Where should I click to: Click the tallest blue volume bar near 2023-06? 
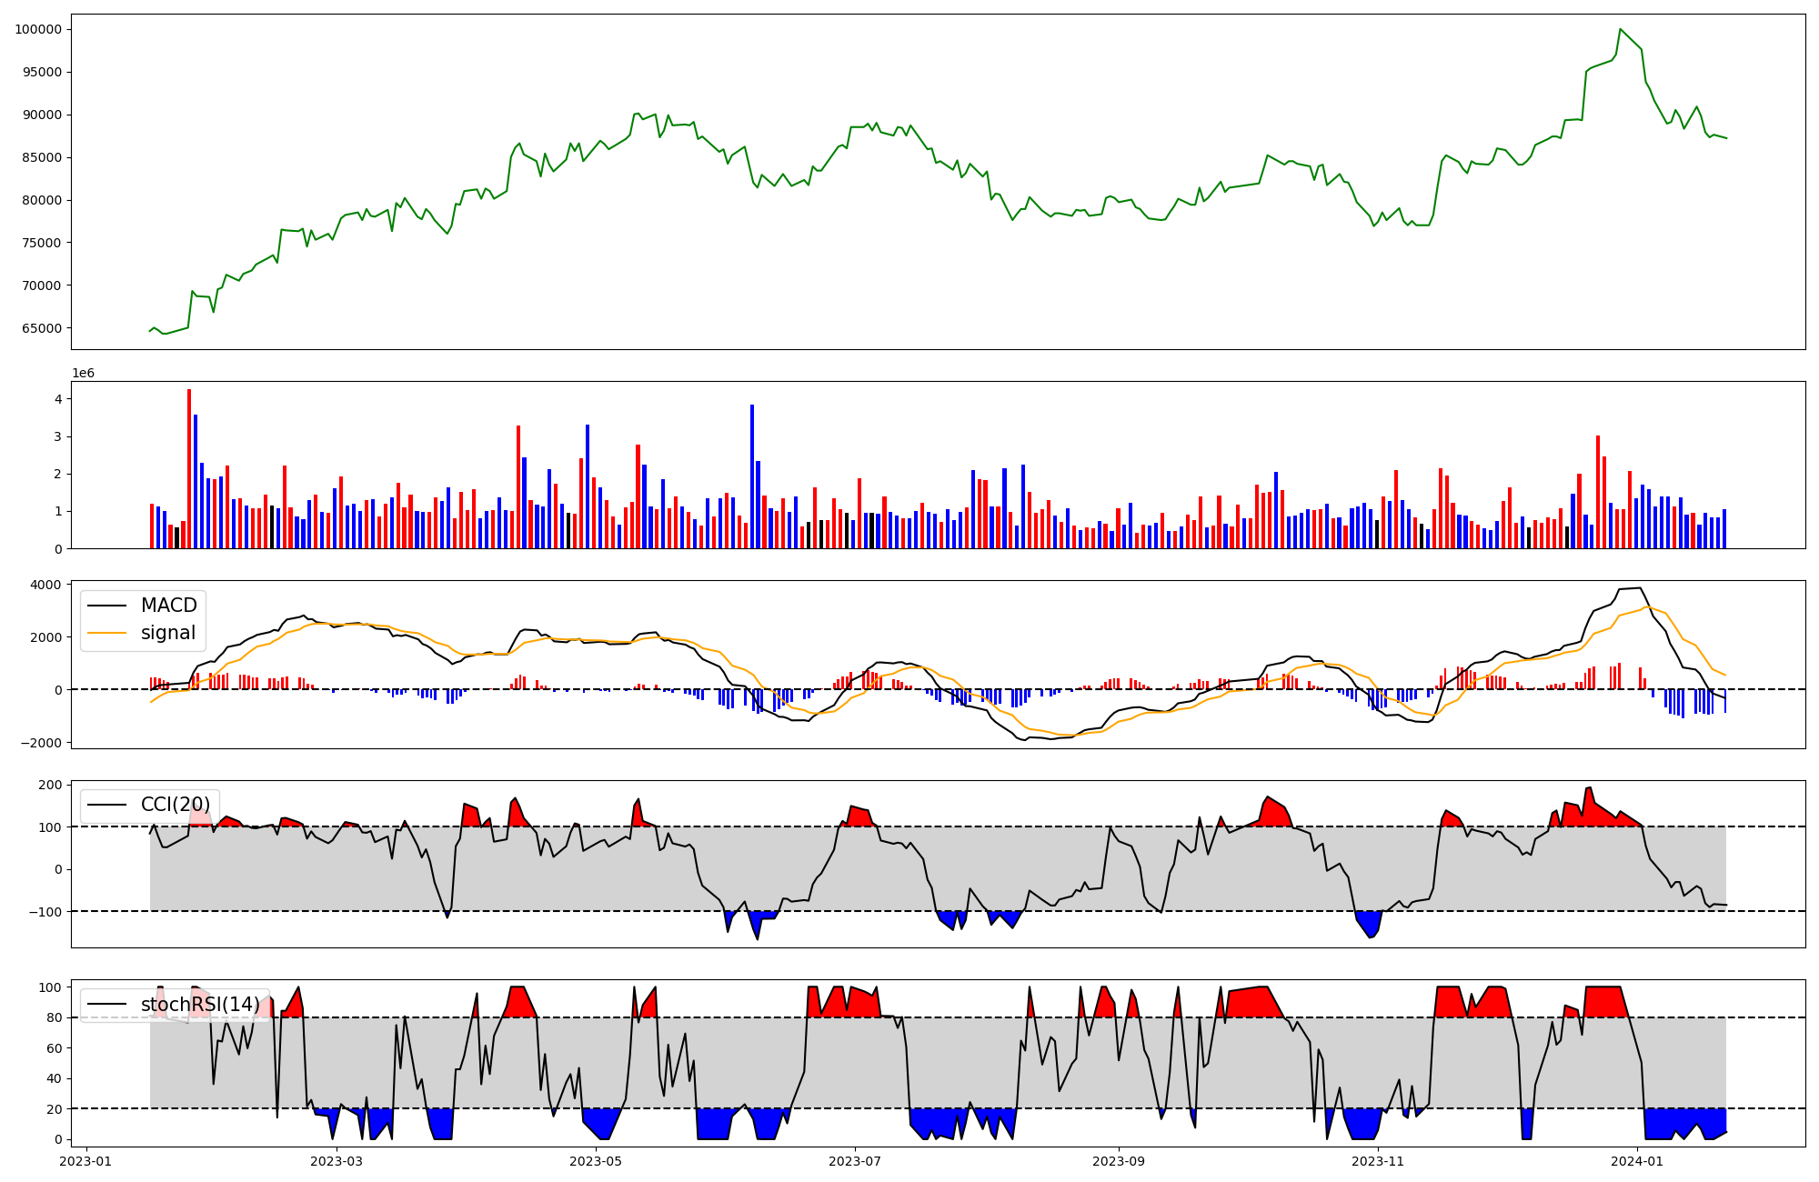[x=752, y=476]
